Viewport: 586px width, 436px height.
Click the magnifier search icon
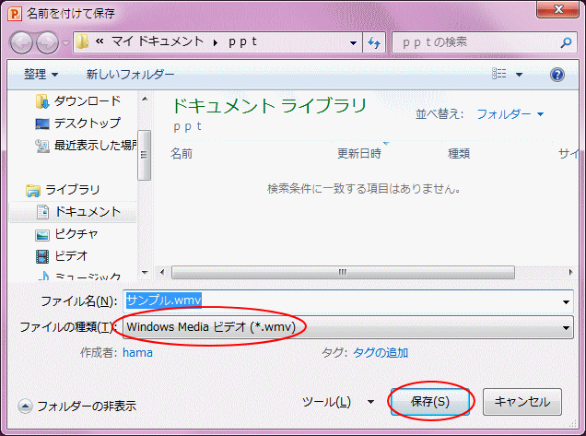tap(567, 42)
